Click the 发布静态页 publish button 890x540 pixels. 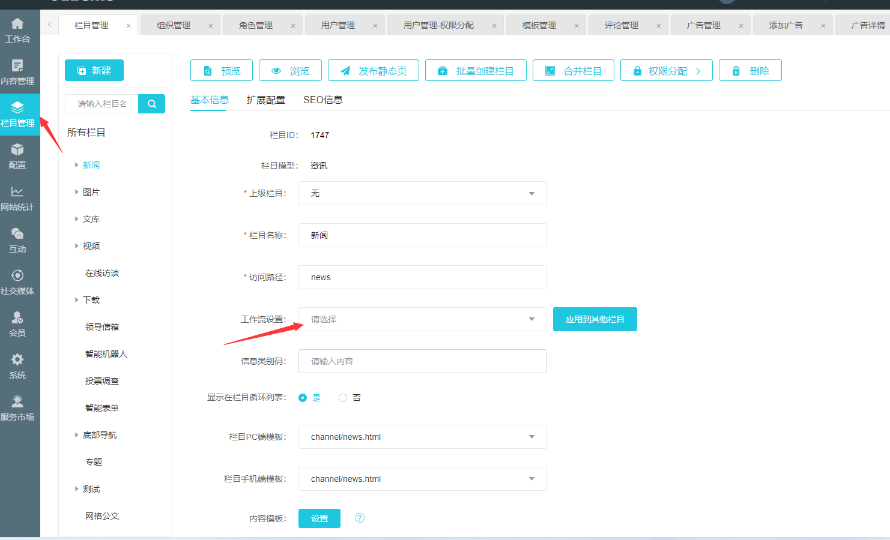(x=374, y=70)
